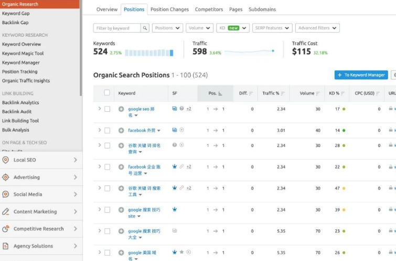
Task: Switch to the Subdomains tab
Action: coord(262,9)
